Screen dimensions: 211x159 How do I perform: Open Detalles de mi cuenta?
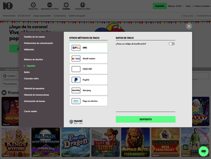(x=34, y=37)
